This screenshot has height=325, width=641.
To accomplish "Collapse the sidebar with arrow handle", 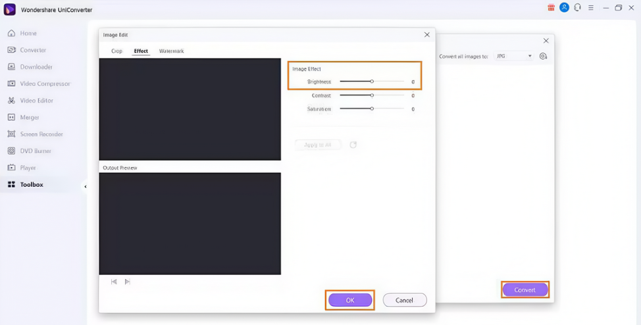I will [x=86, y=186].
